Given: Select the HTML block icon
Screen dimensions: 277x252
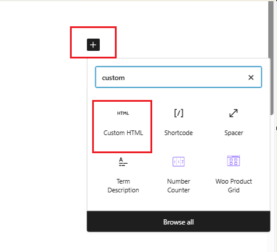Looking at the screenshot, I should click(123, 113).
